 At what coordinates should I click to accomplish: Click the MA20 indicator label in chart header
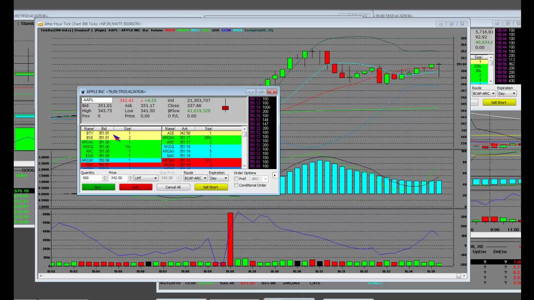[x=169, y=30]
